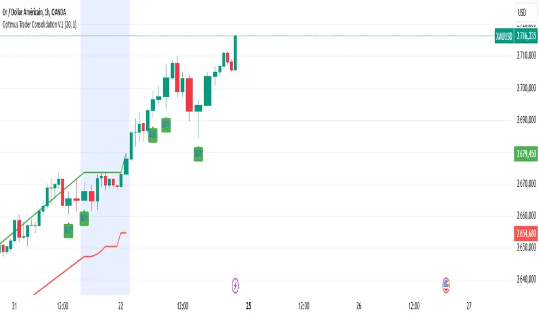Viewport: 539px width, 318px height.
Task: Click the last tall green candle
Action: point(235,52)
